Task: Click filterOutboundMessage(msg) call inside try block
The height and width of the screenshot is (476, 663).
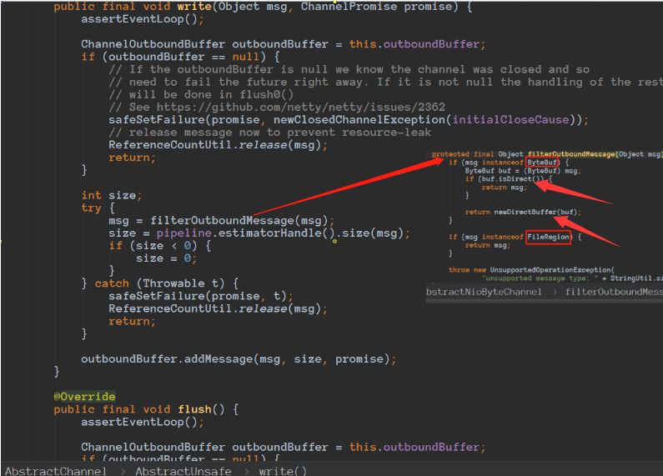Action: 239,220
